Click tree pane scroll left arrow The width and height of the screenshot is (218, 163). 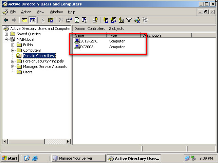(5, 142)
